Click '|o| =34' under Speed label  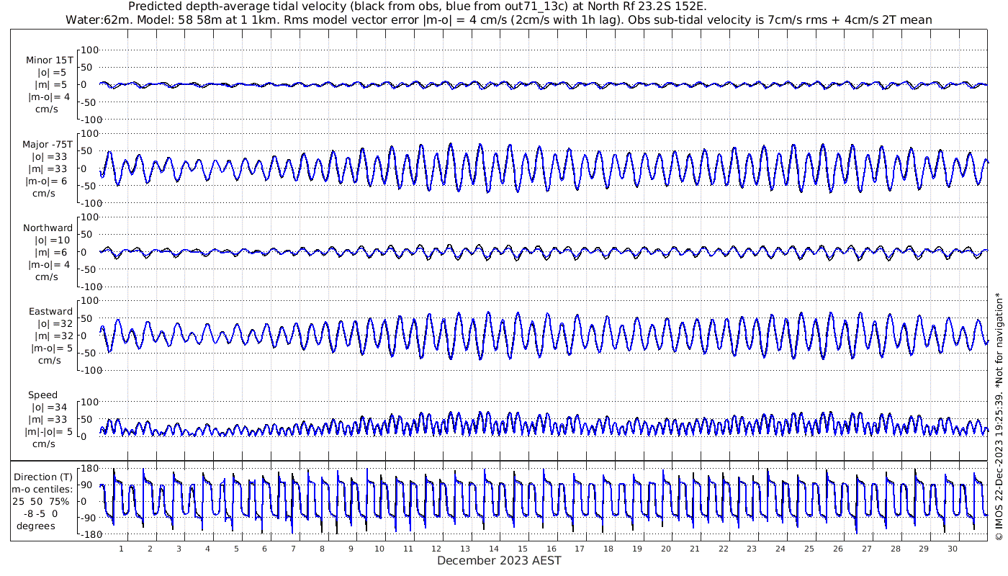pyautogui.click(x=49, y=408)
